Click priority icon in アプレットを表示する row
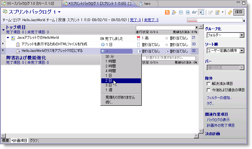Viewport: 252px width, 149px height. [139, 44]
